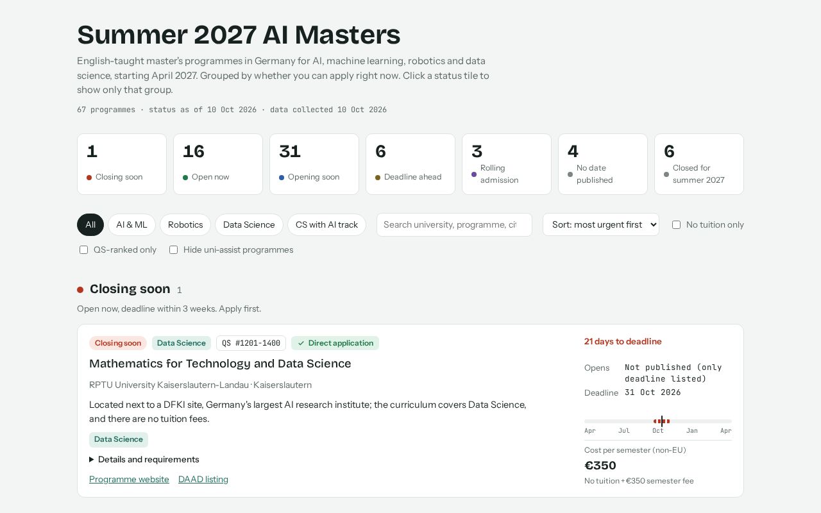Click the deadline timeline marker near Oct
The height and width of the screenshot is (513, 821).
[x=662, y=421]
